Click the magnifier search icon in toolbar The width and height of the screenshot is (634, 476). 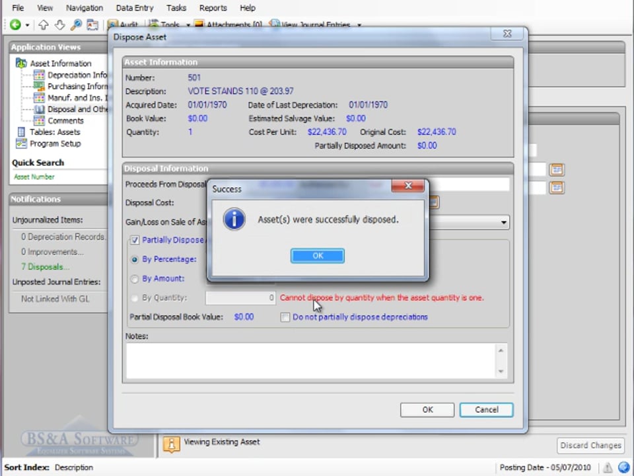pyautogui.click(x=75, y=25)
